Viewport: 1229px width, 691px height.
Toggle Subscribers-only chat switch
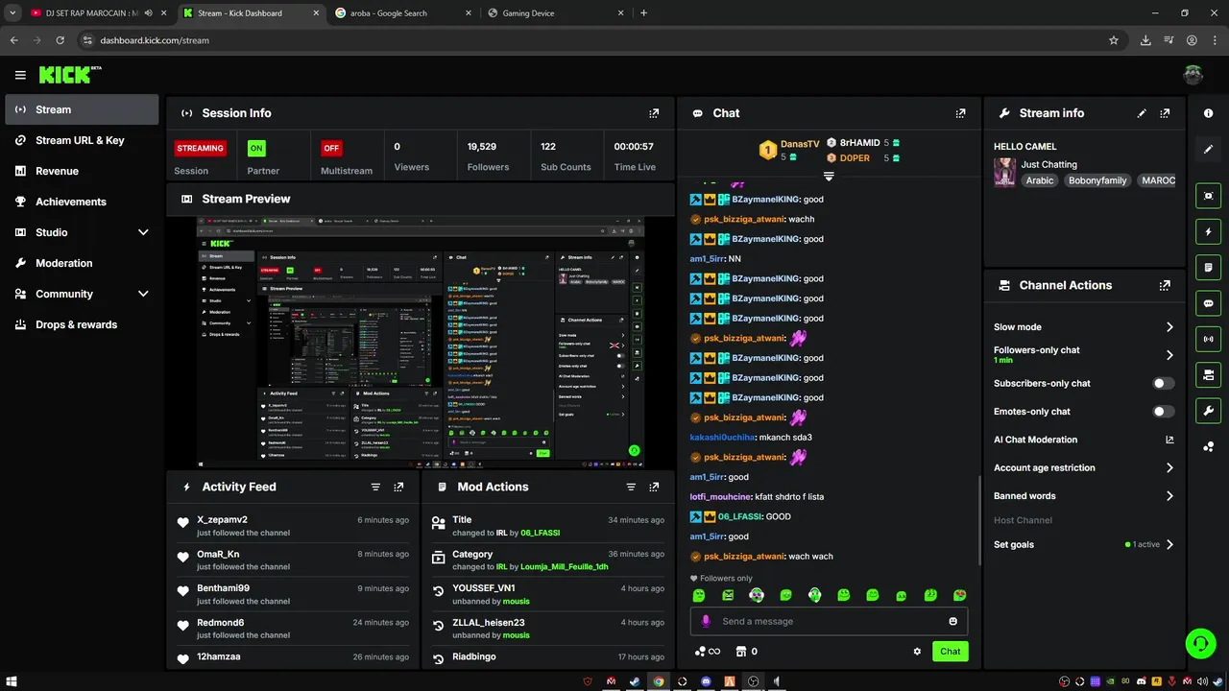tap(1163, 383)
